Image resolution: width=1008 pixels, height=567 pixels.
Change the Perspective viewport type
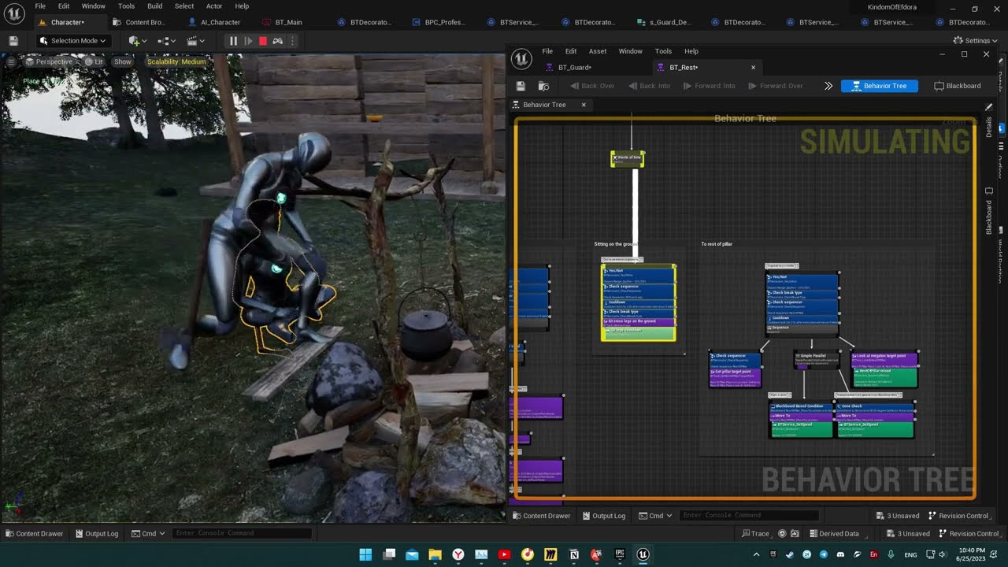coord(49,61)
